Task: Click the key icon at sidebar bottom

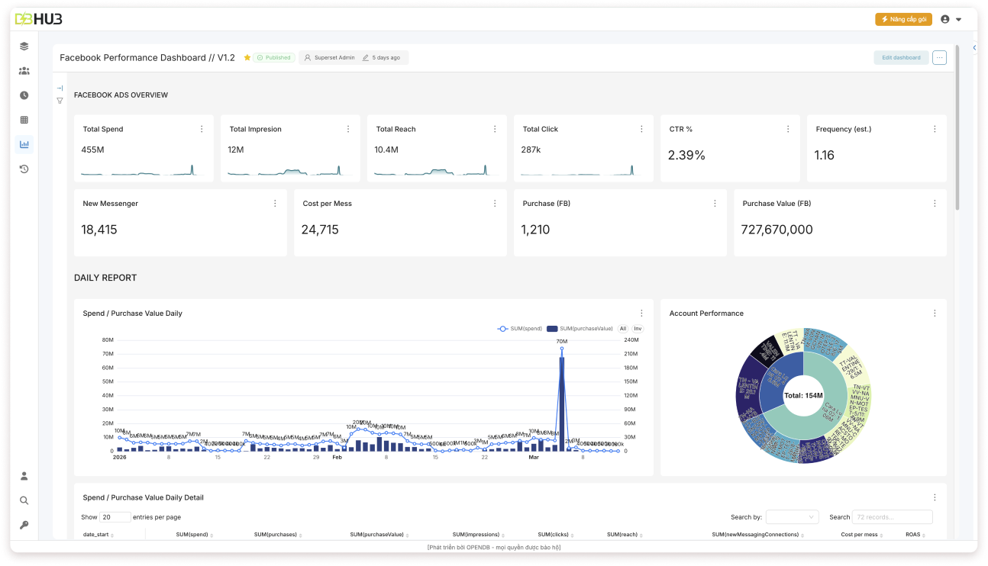Action: (x=24, y=525)
